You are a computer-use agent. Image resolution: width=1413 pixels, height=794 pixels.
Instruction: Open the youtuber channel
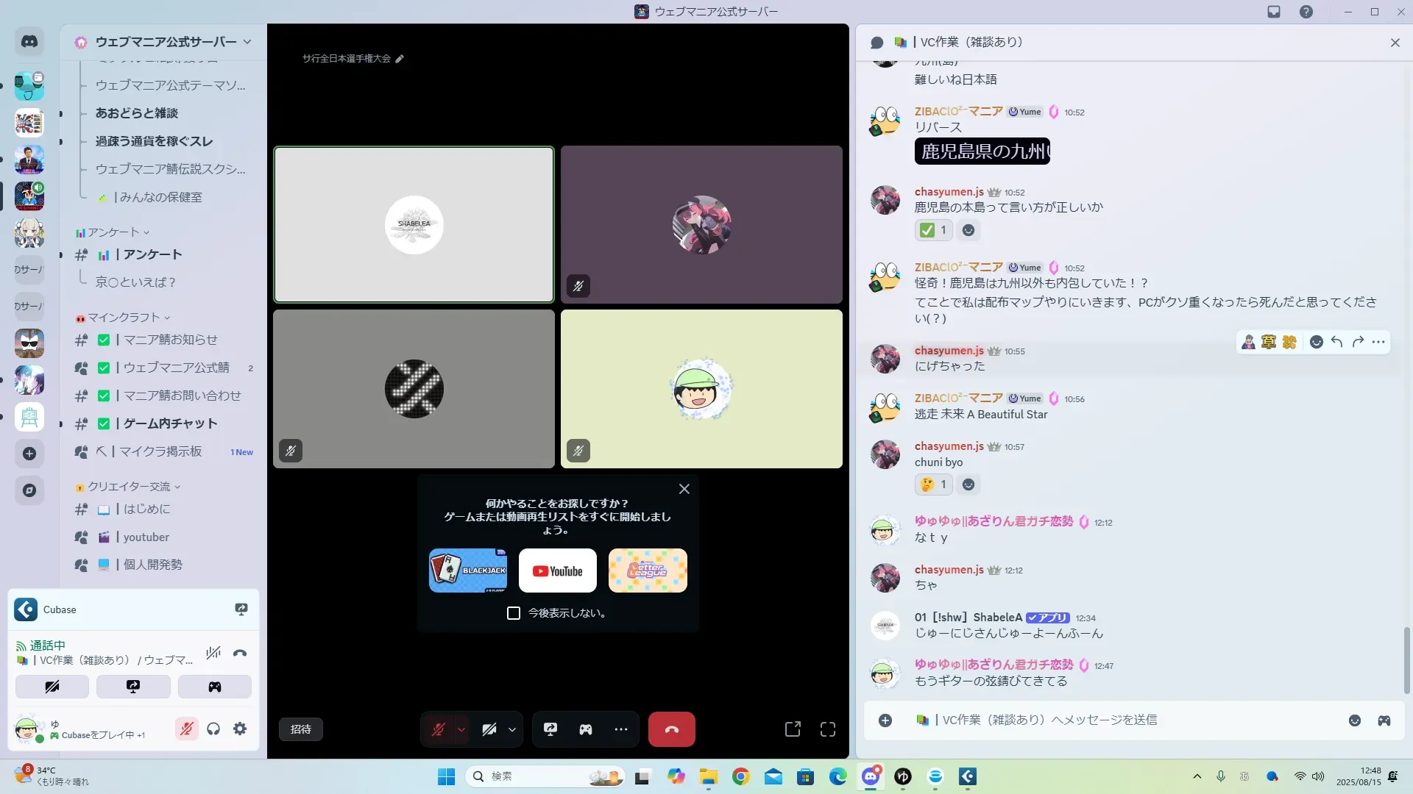(x=146, y=537)
